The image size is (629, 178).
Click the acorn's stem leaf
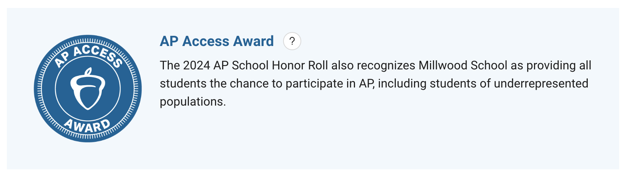click(89, 72)
